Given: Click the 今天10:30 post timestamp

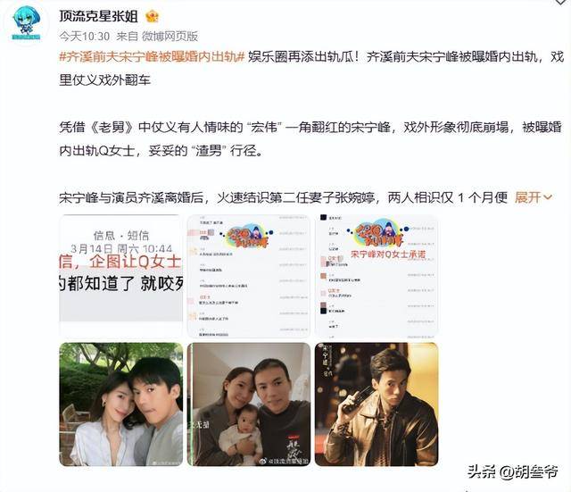Looking at the screenshot, I should click(x=84, y=36).
